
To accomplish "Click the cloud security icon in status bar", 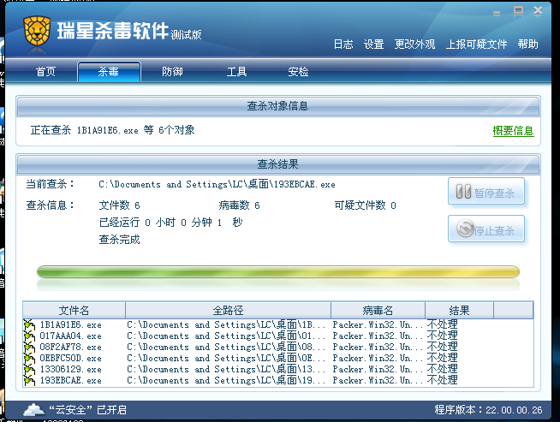I will 34,409.
